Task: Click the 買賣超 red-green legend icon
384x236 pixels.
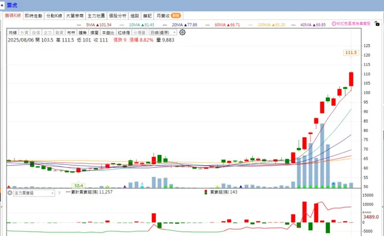Action: (x=206, y=192)
